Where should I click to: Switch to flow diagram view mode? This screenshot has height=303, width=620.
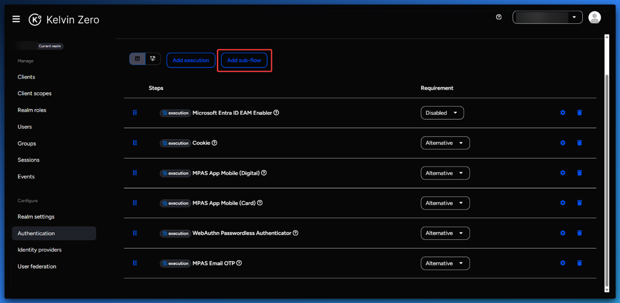point(153,59)
